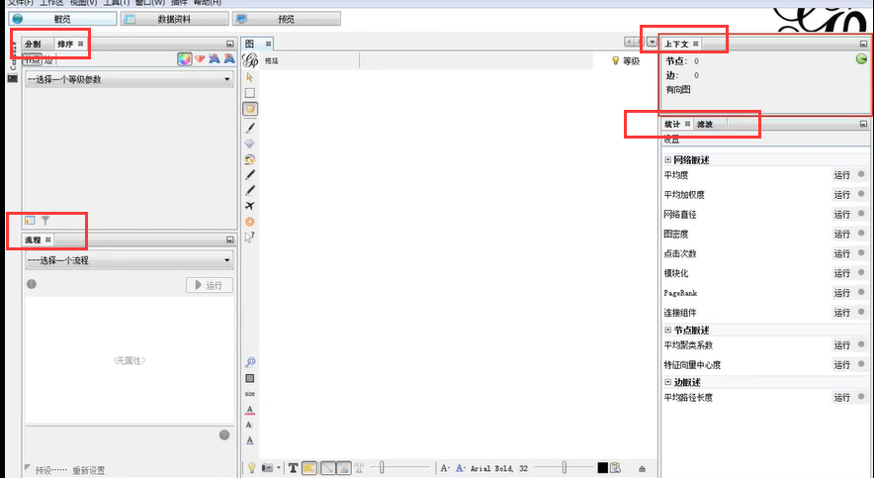Viewport: 874px width, 478px height.
Task: Click the color wheel ranking icon
Action: 185,58
